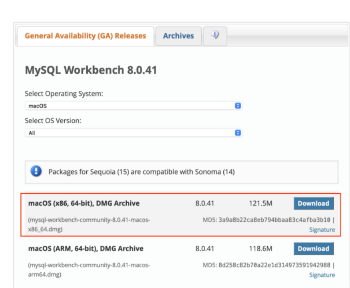Click the MD5 hash starting with 8d258c82

click(x=274, y=265)
